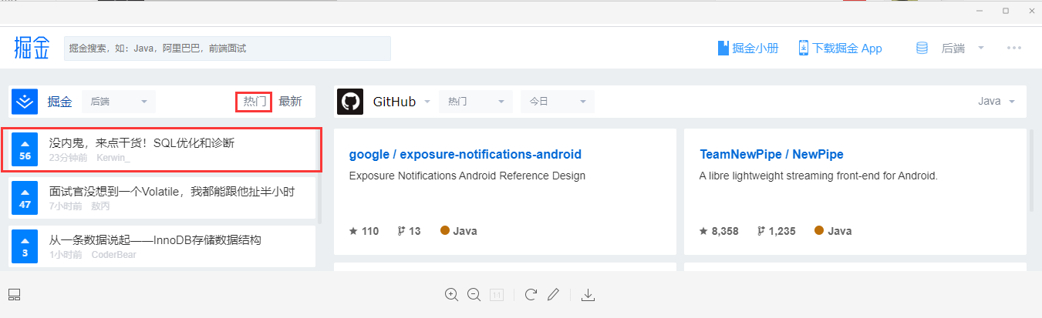The width and height of the screenshot is (1042, 318).
Task: Open google / exposure-notifications-android repository link
Action: point(465,154)
